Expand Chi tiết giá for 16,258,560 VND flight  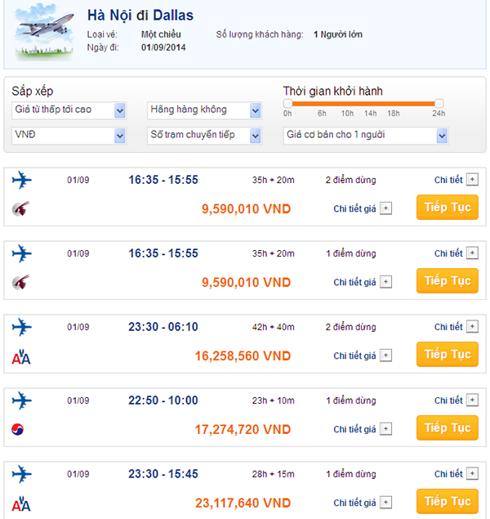pos(386,356)
